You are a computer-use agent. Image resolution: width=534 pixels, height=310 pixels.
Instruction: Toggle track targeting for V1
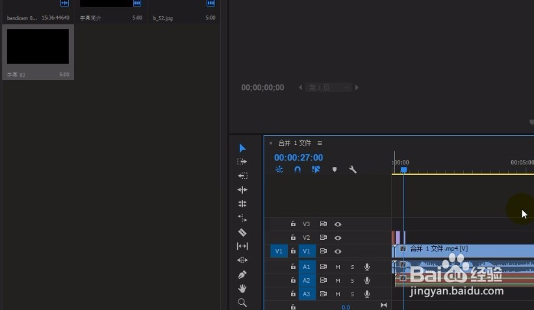[x=307, y=251]
